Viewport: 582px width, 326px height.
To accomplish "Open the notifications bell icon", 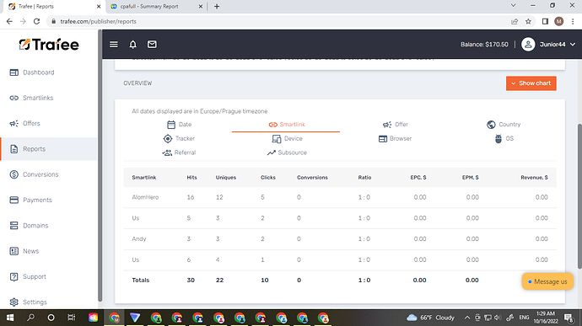I will [x=133, y=45].
